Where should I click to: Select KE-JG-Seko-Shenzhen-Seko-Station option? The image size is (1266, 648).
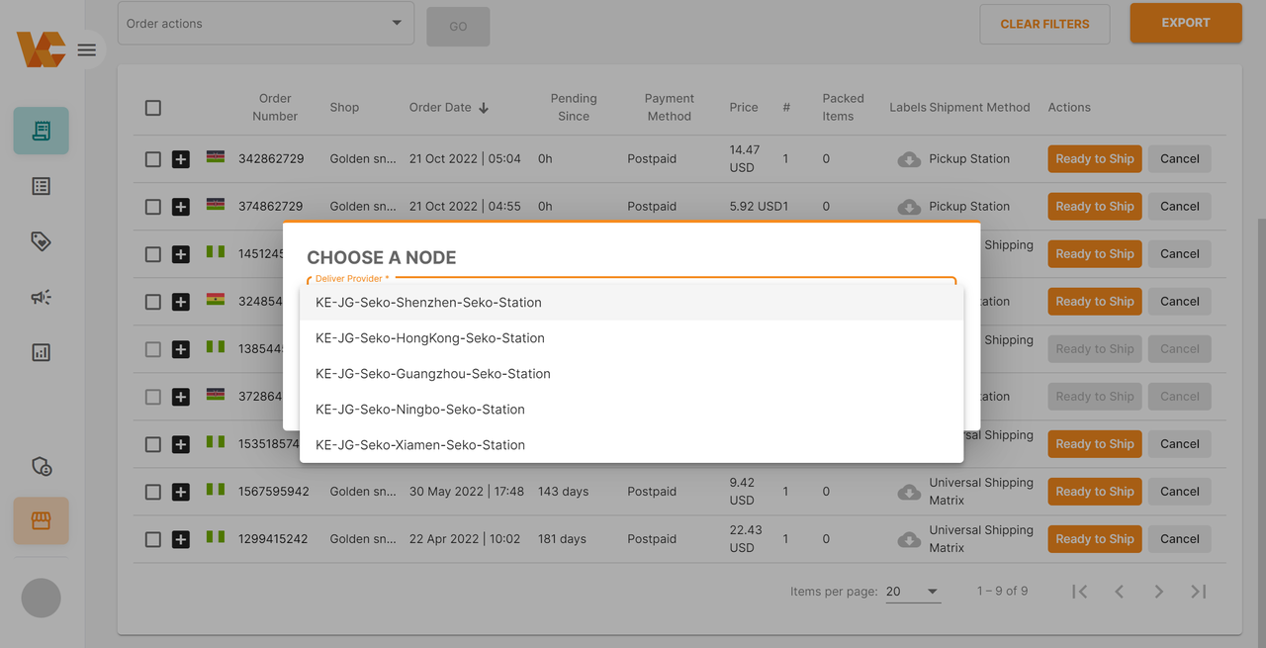point(632,303)
